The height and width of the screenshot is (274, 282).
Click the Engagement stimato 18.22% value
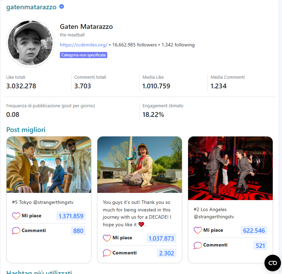coord(153,115)
